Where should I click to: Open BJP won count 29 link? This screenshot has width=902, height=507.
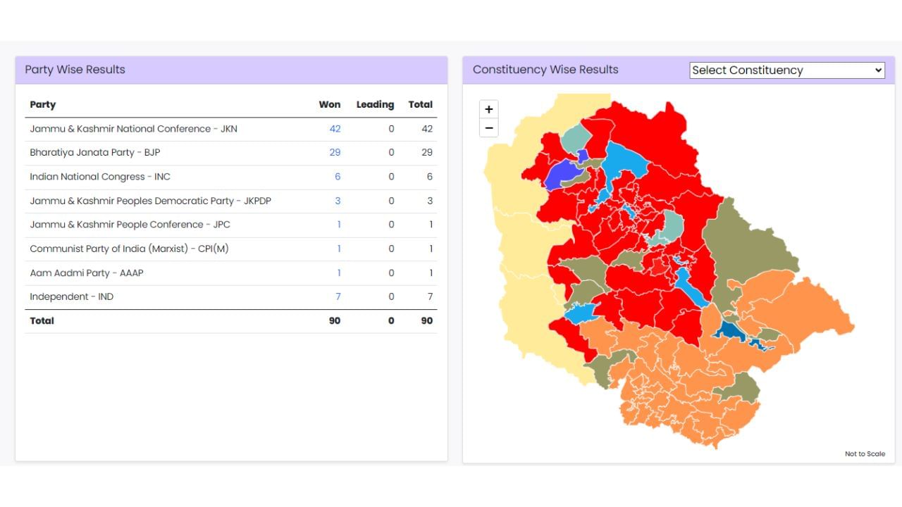[x=335, y=153]
